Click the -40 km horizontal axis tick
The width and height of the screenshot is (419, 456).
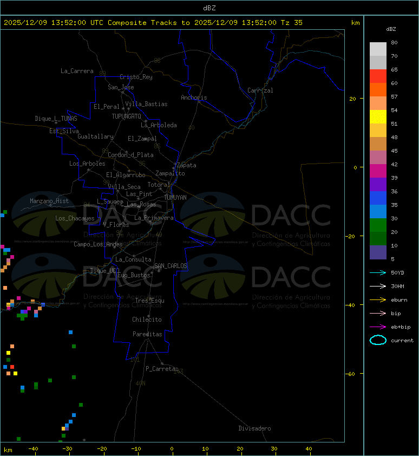tap(33, 449)
